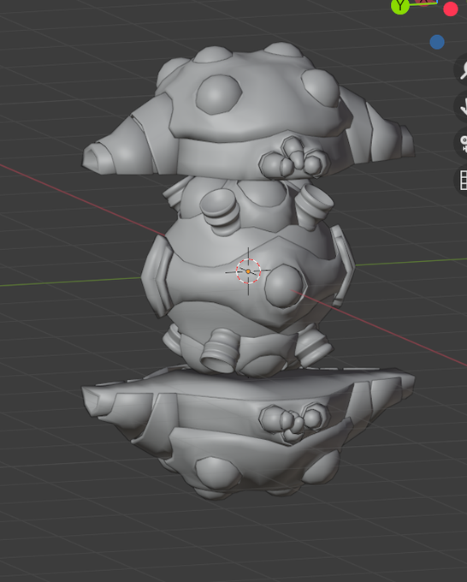467x582 pixels.
Task: Click the hand pan-view button
Action: point(461,107)
